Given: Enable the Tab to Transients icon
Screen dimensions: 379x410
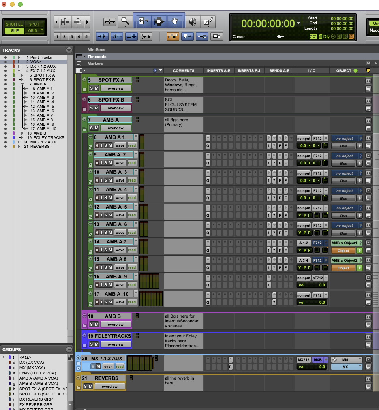Looking at the screenshot, I should [x=102, y=36].
